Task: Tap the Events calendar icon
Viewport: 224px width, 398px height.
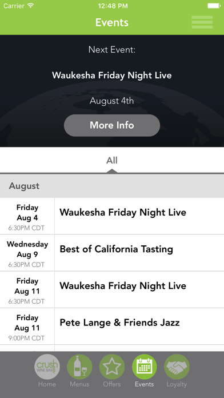Action: (x=145, y=367)
